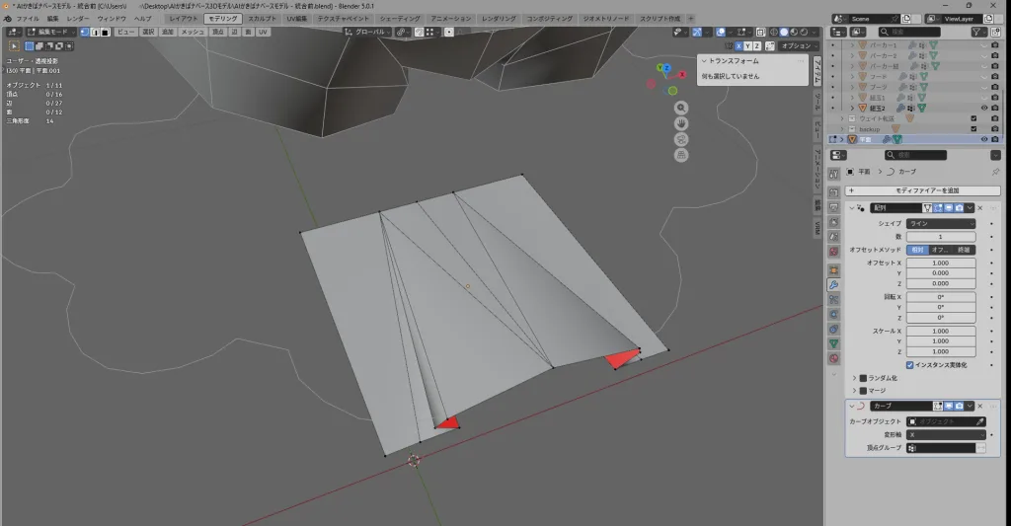Click the zoom magnifier icon in viewport
Image resolution: width=1011 pixels, height=526 pixels.
click(x=681, y=108)
